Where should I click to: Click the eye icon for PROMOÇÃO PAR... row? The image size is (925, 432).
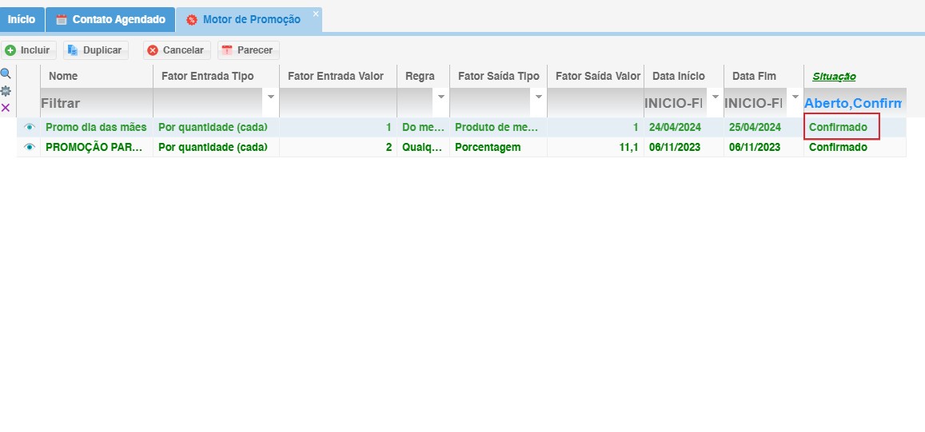(30, 147)
